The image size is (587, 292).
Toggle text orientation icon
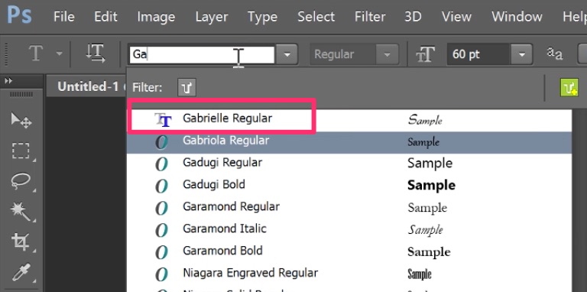tap(95, 54)
